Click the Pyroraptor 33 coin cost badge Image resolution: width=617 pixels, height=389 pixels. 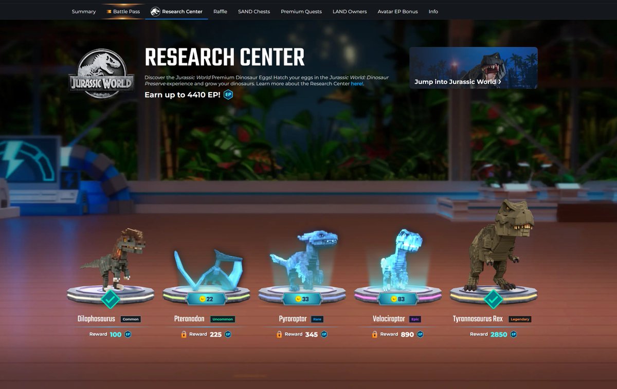click(x=302, y=299)
